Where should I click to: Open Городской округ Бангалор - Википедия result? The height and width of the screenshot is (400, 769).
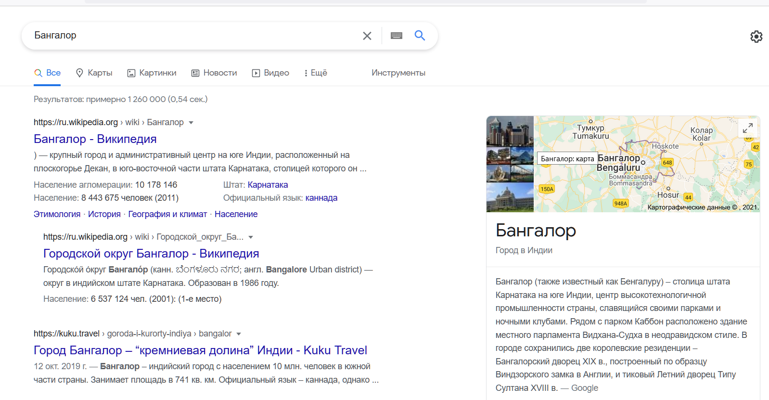click(151, 254)
